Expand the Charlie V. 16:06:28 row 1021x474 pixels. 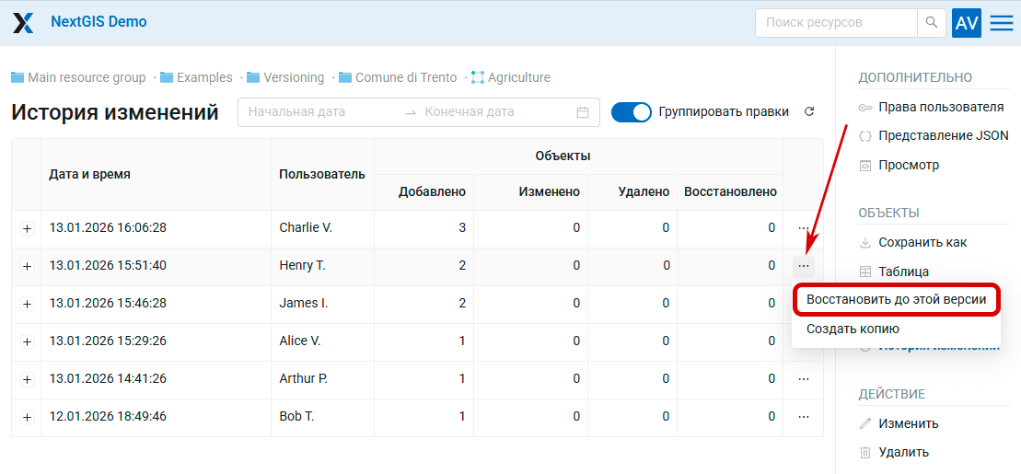pos(27,228)
